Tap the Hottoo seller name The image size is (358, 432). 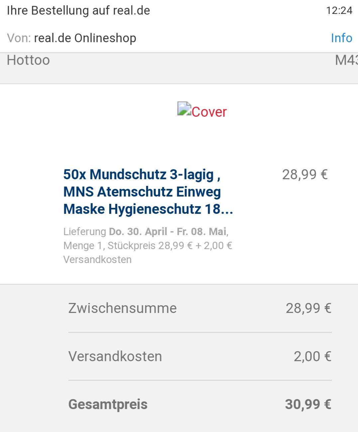coord(28,60)
